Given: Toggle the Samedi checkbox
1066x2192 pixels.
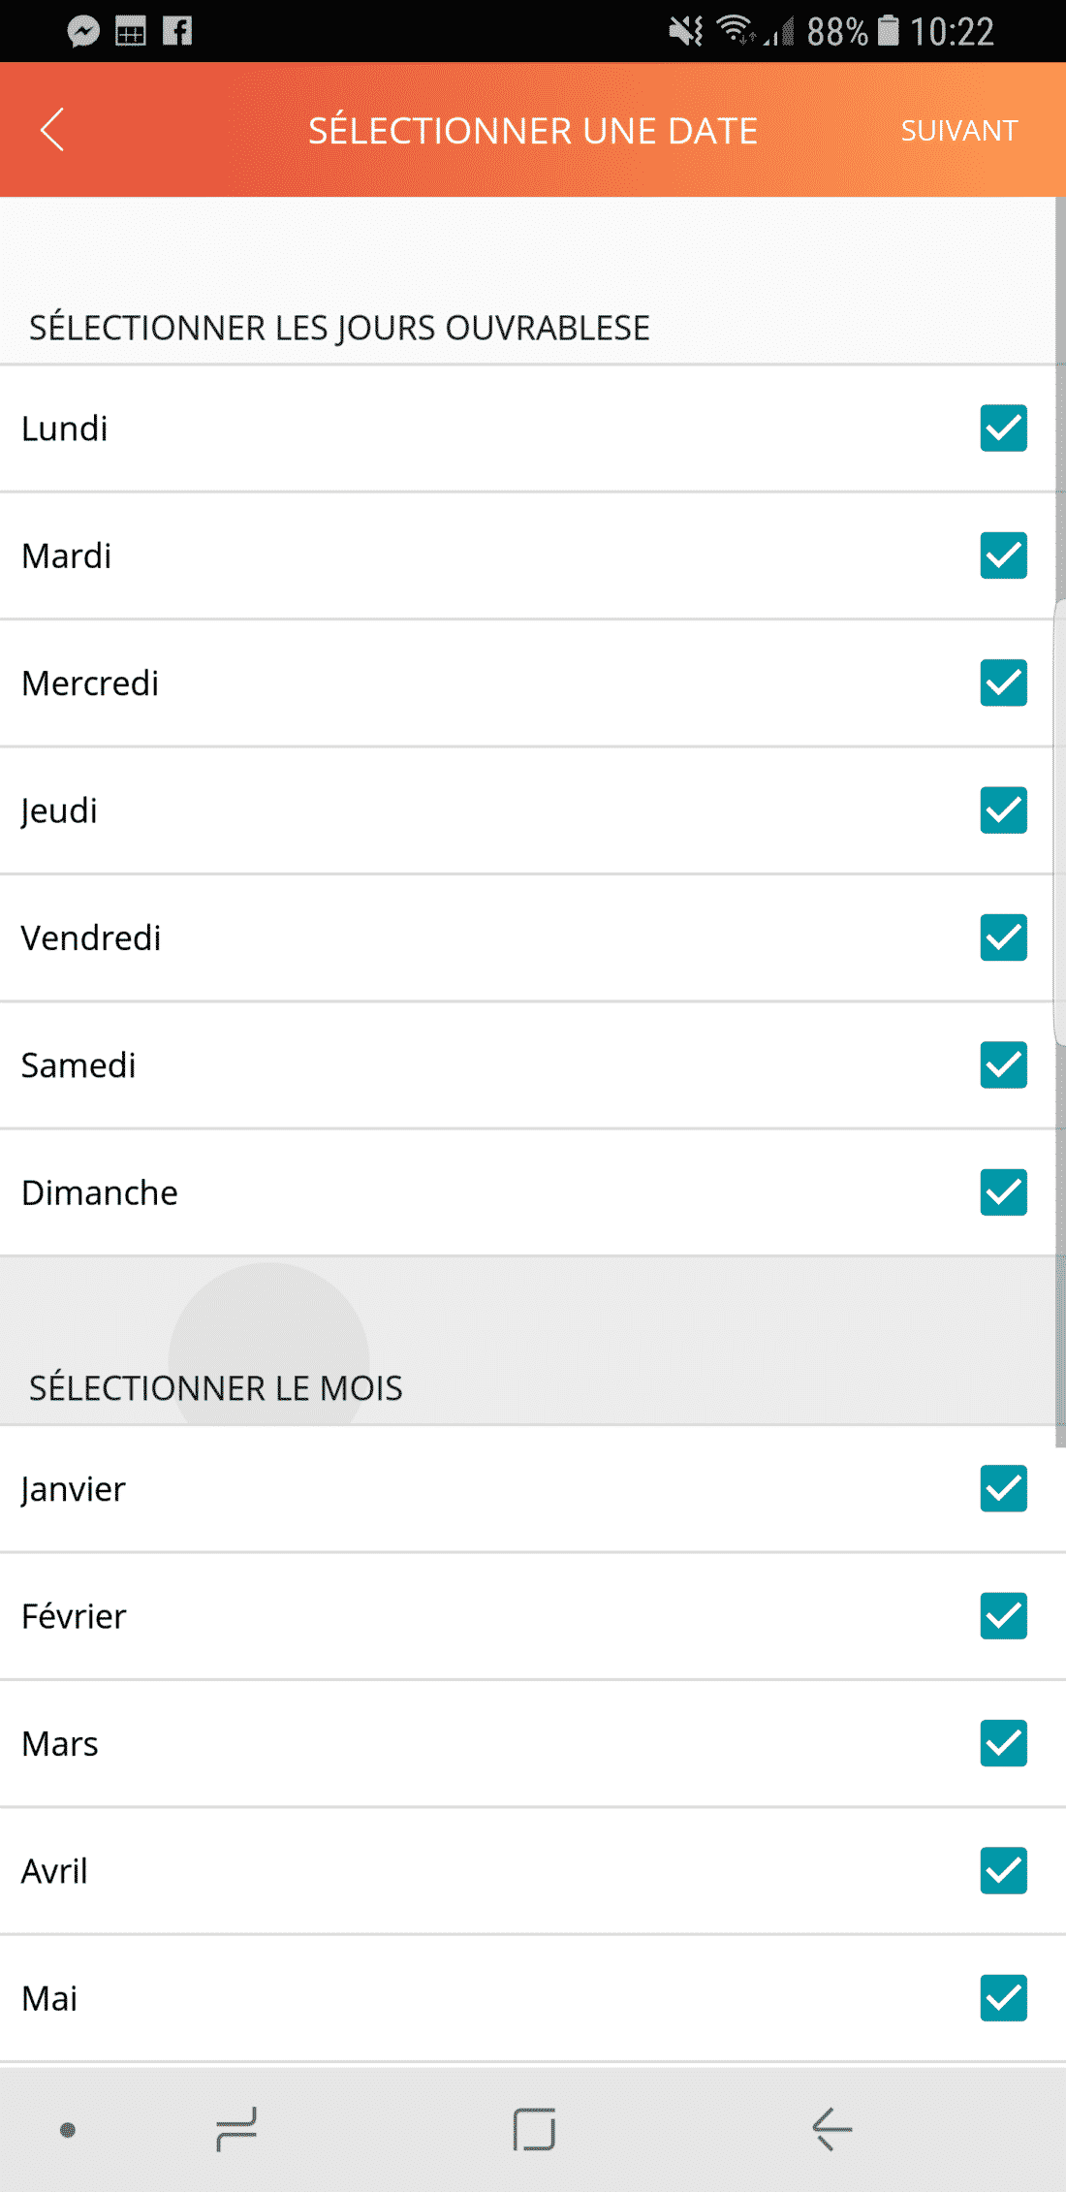Looking at the screenshot, I should pyautogui.click(x=1003, y=1065).
